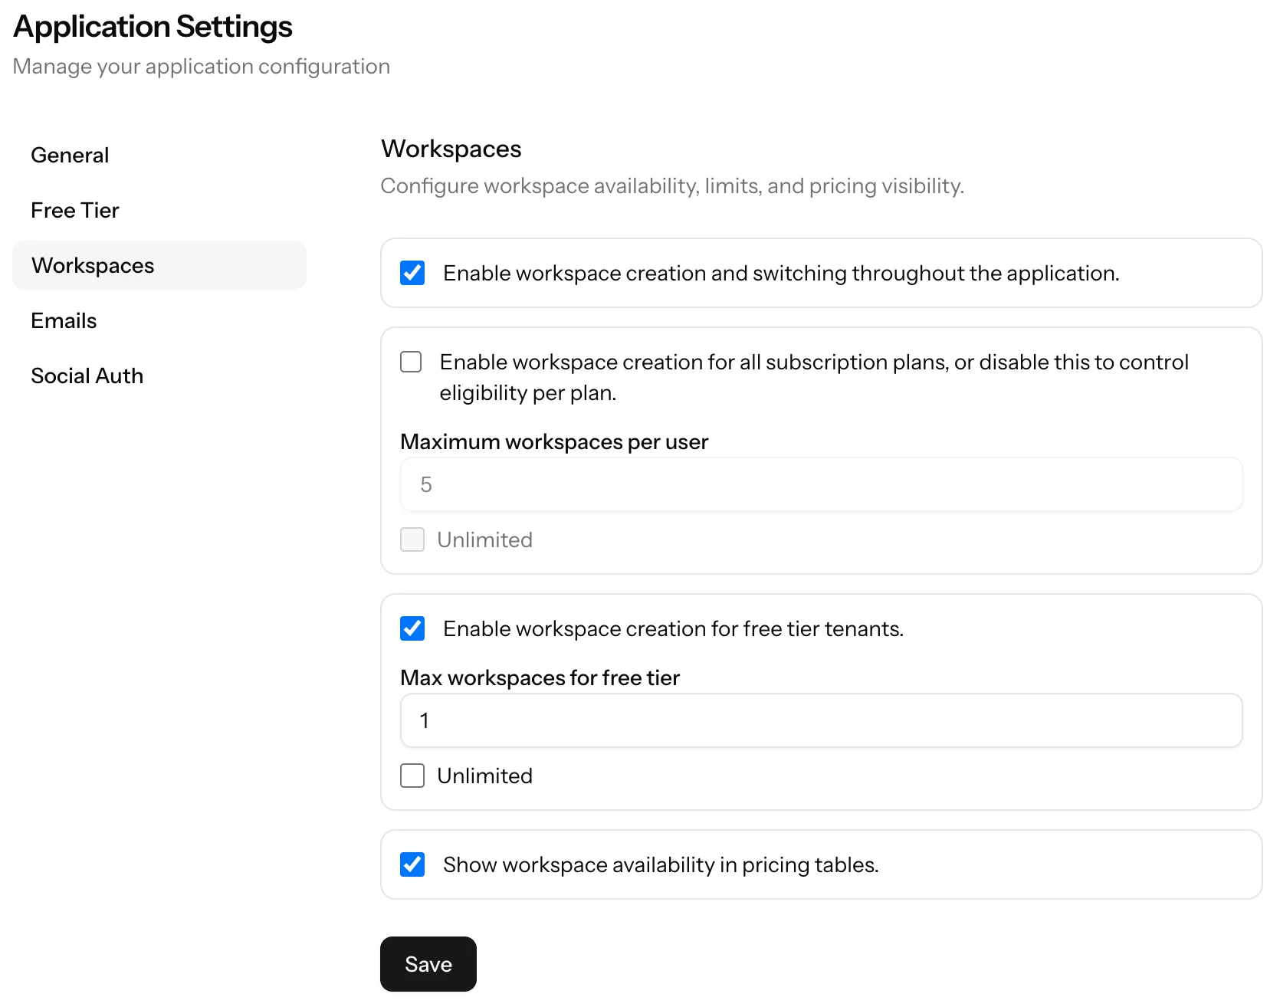The image size is (1280, 1007).
Task: Click the Unlimited label beside the free tier checkbox
Action: tap(484, 776)
